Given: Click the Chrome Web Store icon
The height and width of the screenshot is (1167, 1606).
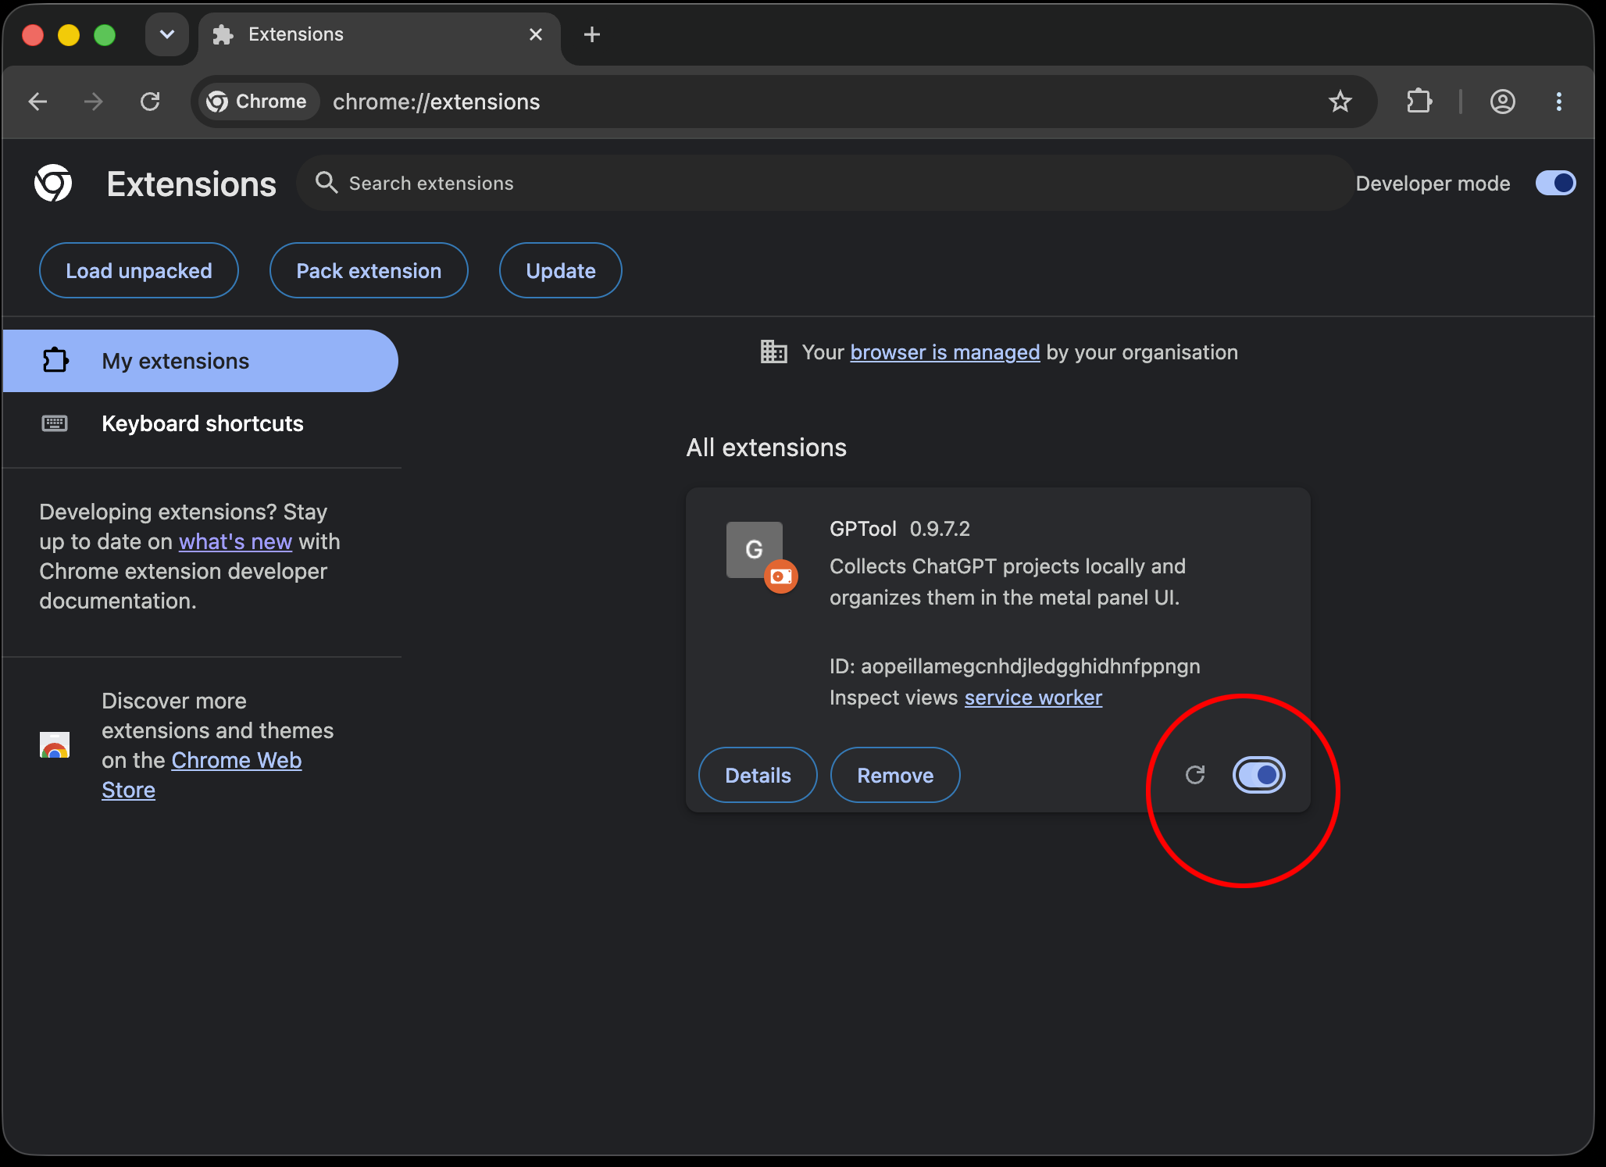Looking at the screenshot, I should 55,745.
